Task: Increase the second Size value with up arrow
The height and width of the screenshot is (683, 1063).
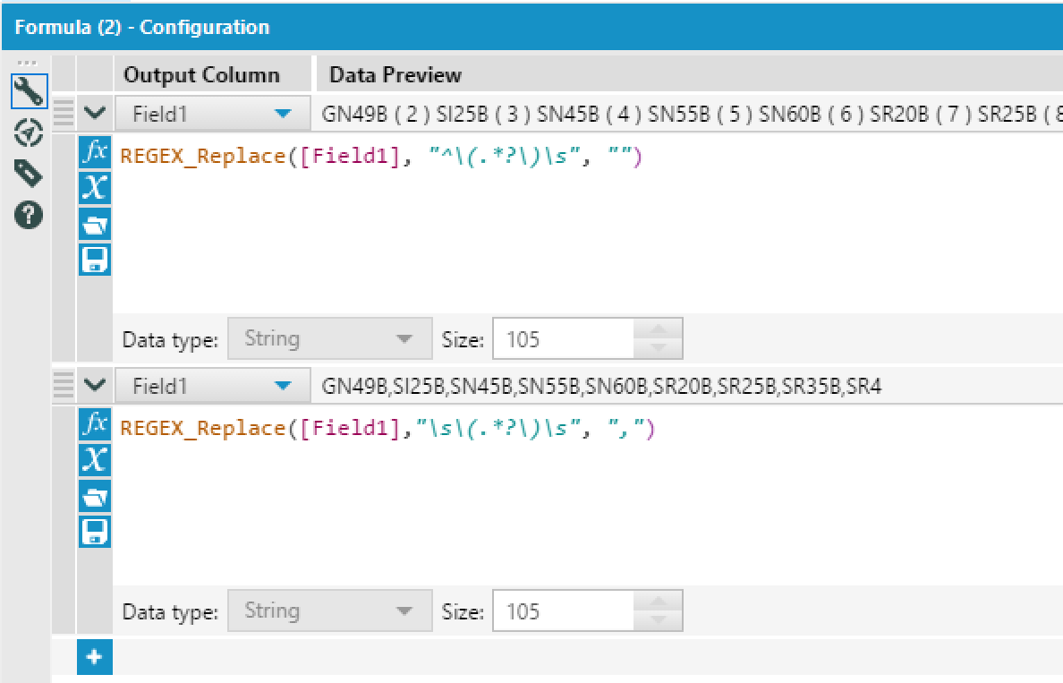Action: click(x=659, y=602)
